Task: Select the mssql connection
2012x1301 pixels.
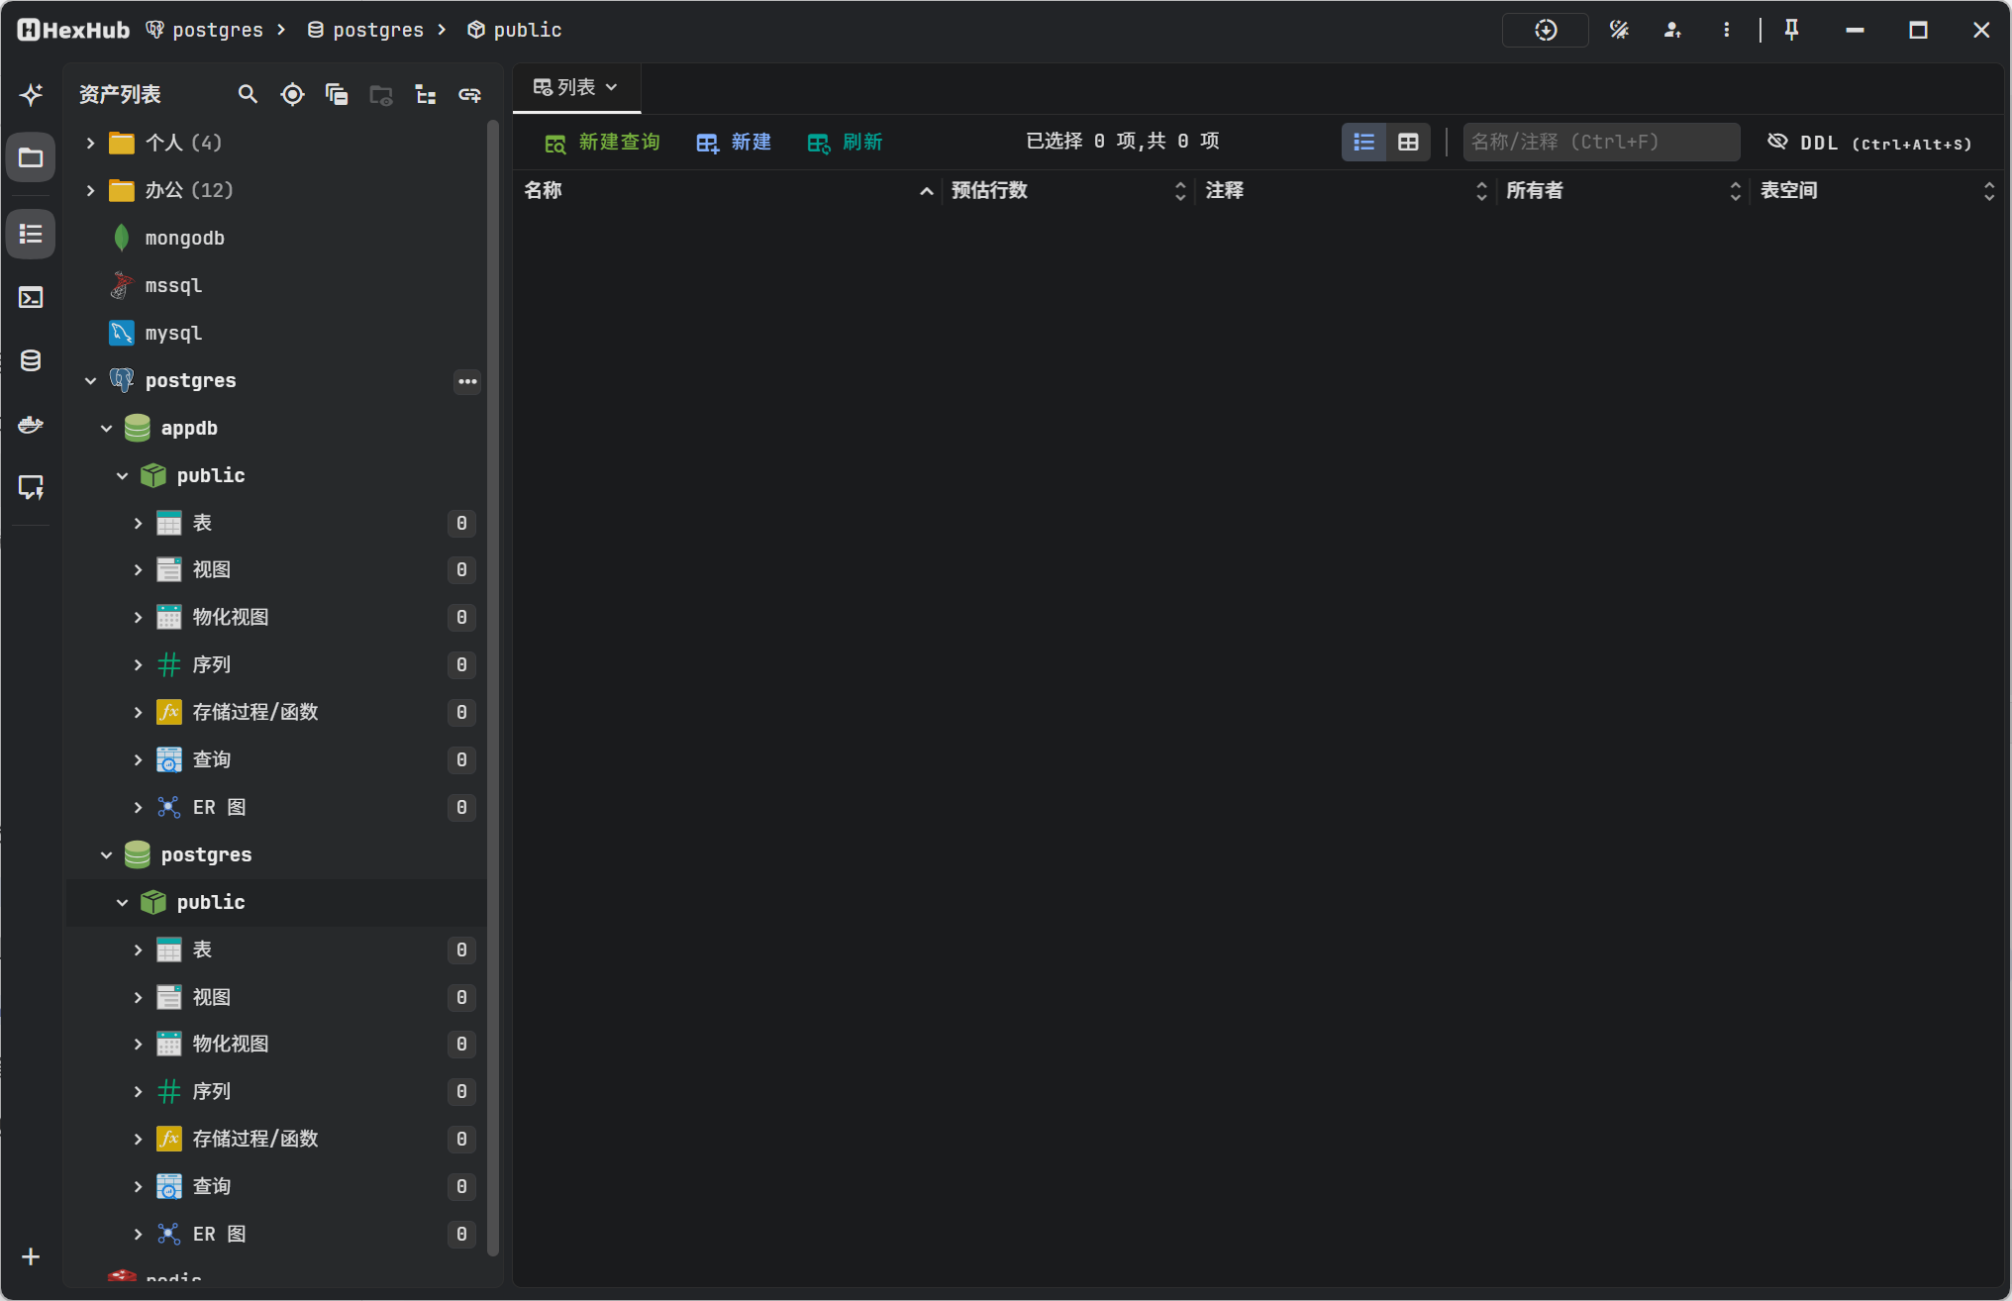Action: pyautogui.click(x=173, y=285)
